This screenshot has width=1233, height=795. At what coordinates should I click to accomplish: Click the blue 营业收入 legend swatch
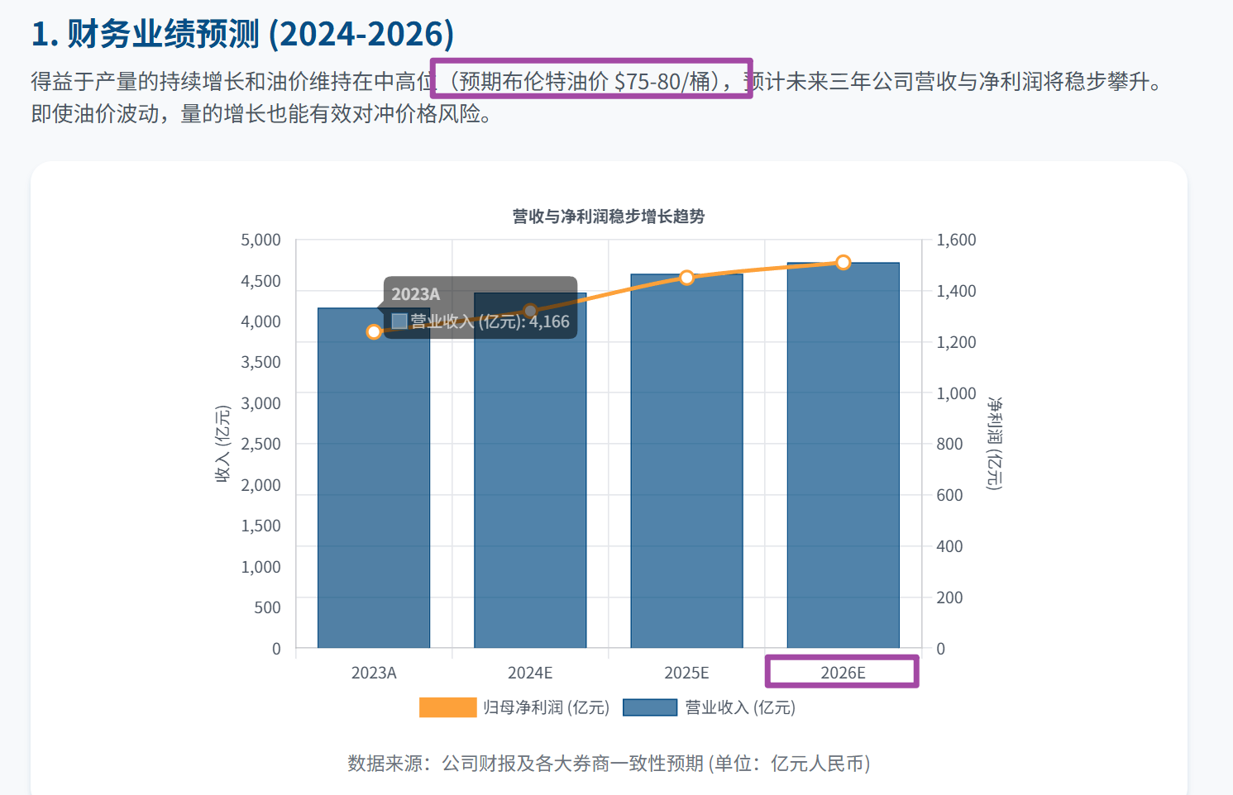pos(650,707)
